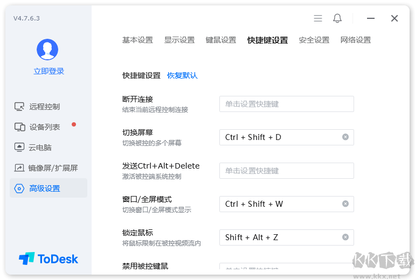
Task: Click the user avatar icon
Action: point(47,50)
